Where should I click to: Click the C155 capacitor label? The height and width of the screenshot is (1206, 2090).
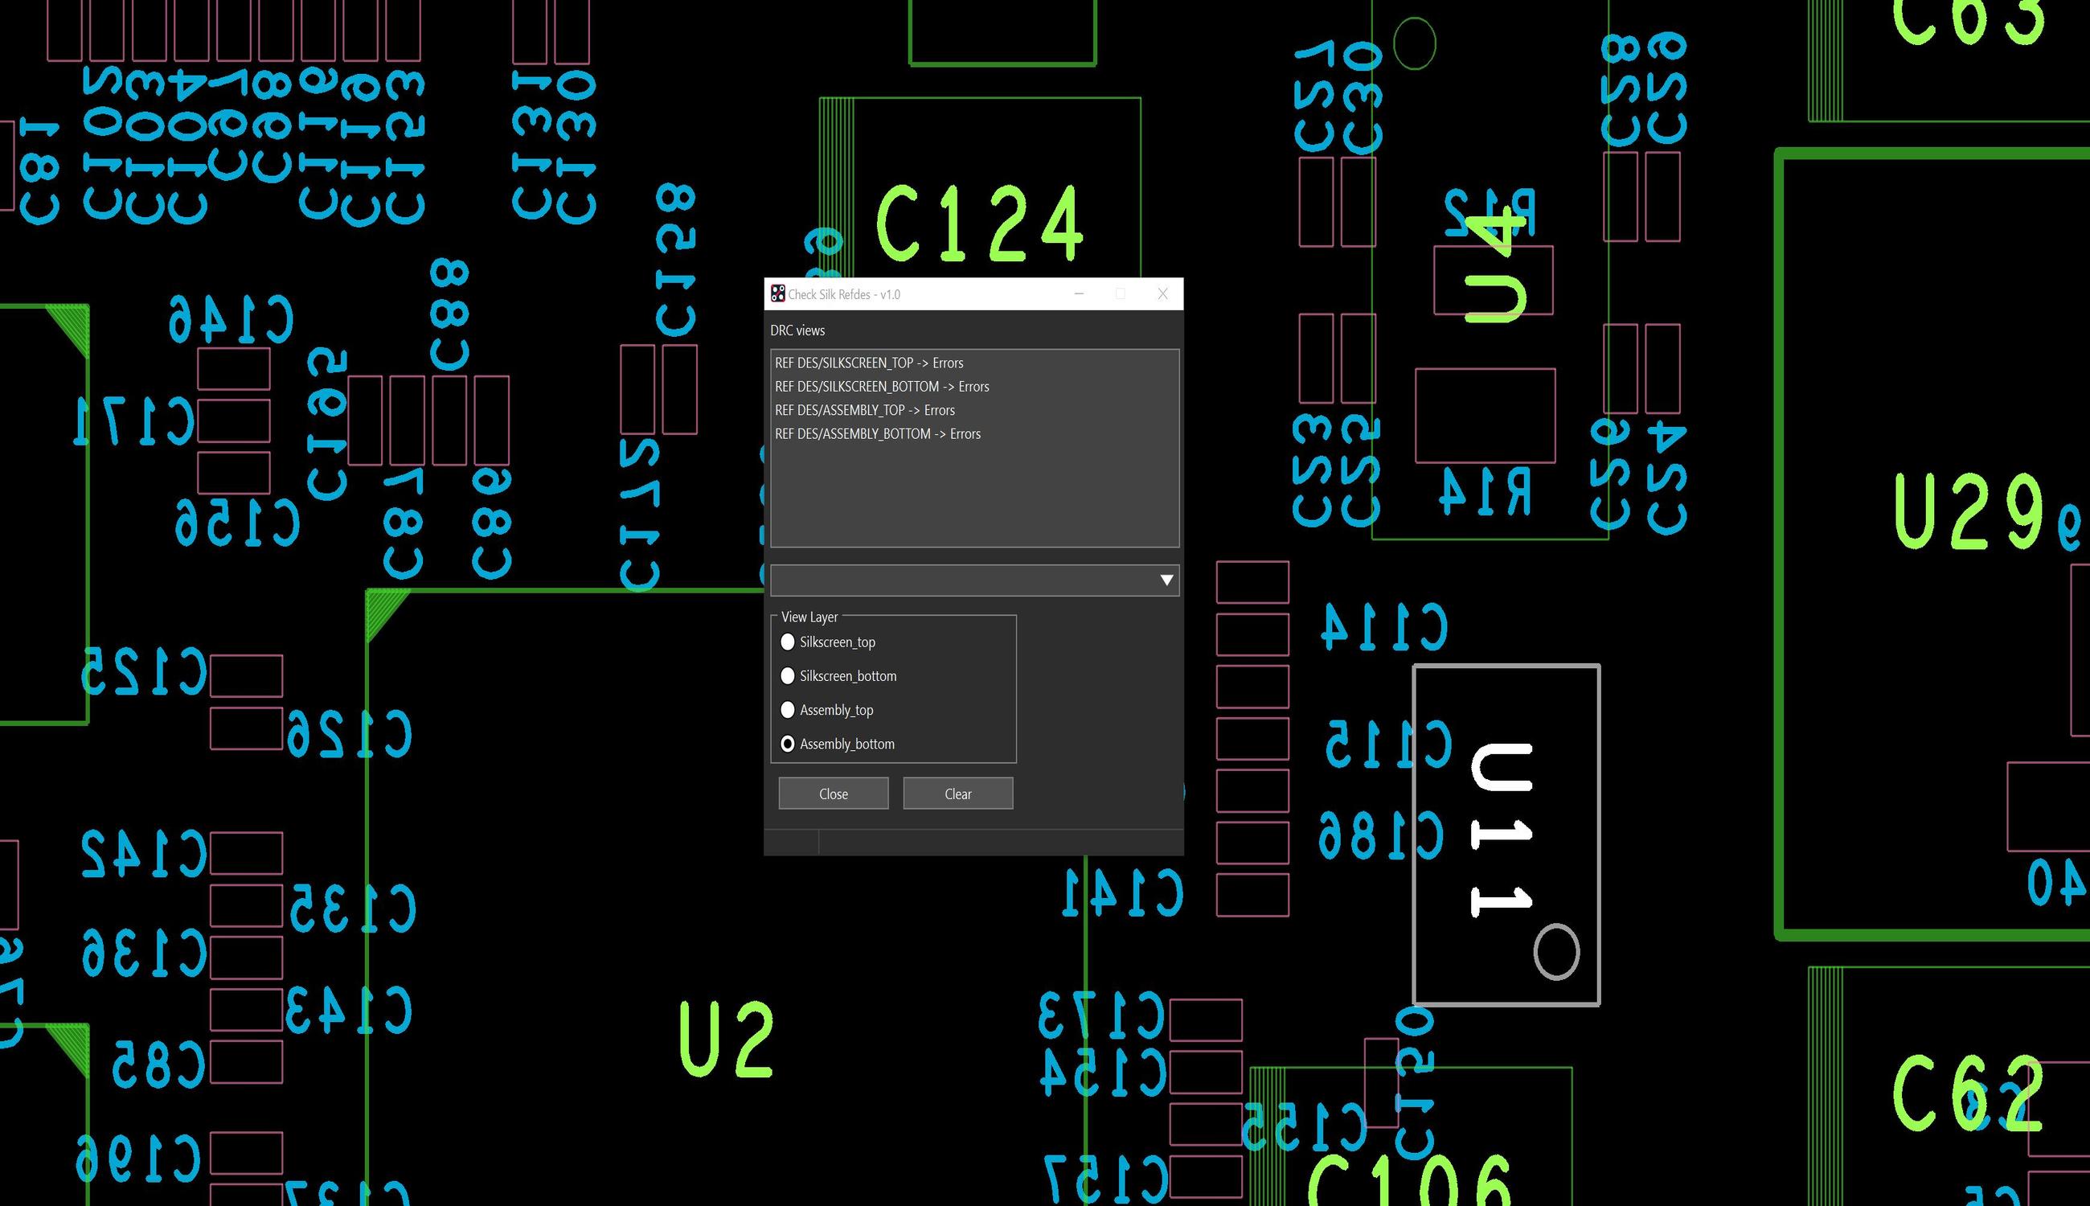[x=1303, y=1126]
